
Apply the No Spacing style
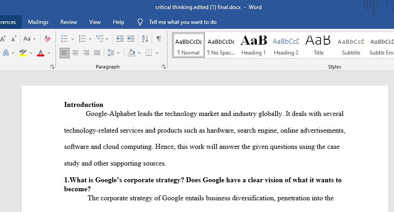(x=221, y=46)
